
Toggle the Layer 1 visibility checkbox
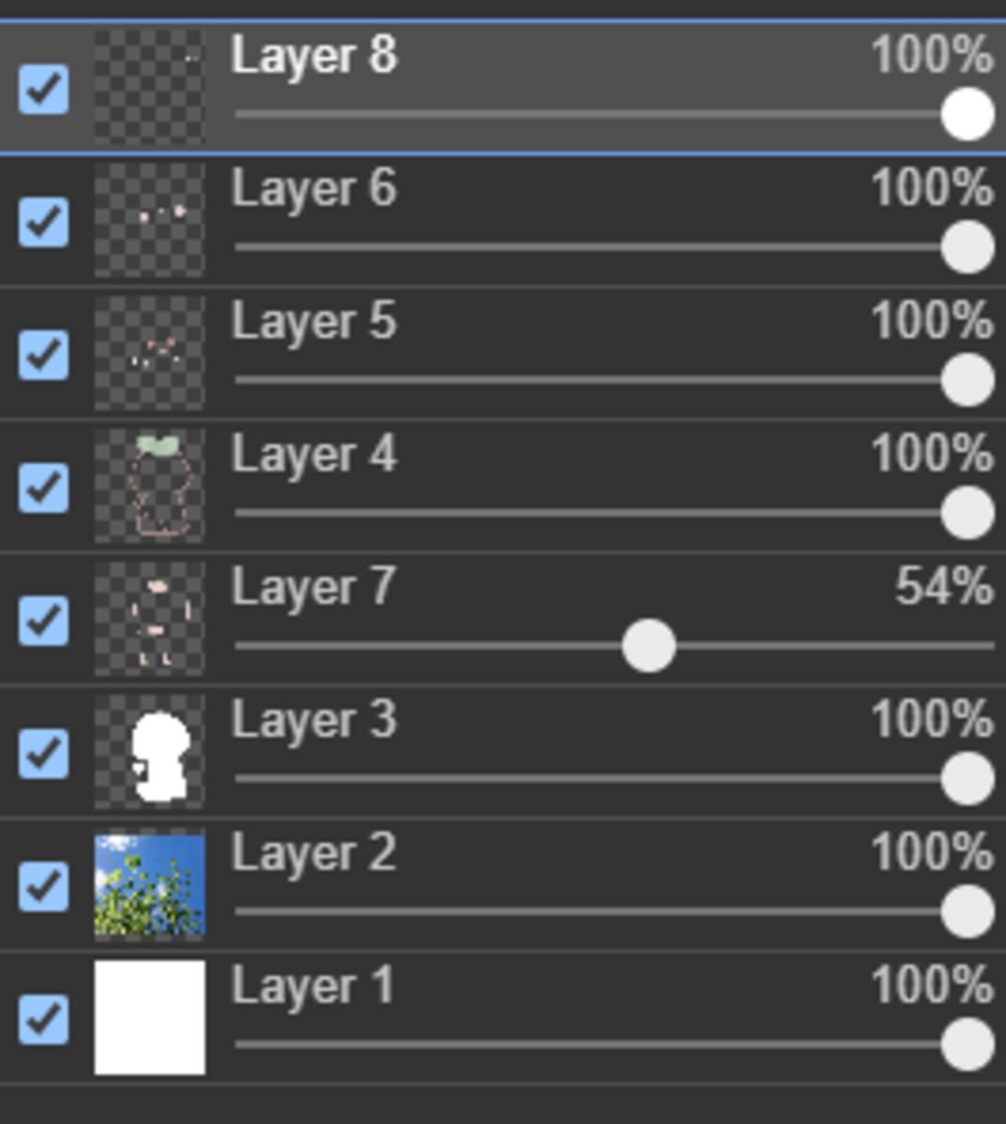(44, 1019)
